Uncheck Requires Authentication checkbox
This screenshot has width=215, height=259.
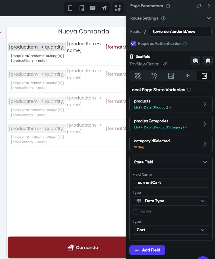point(133,44)
